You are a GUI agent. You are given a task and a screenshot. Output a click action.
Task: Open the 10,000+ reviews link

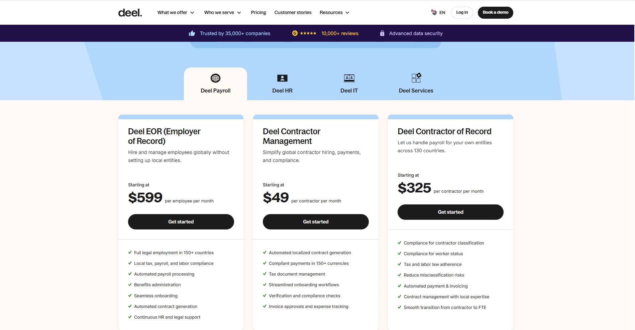click(x=340, y=33)
